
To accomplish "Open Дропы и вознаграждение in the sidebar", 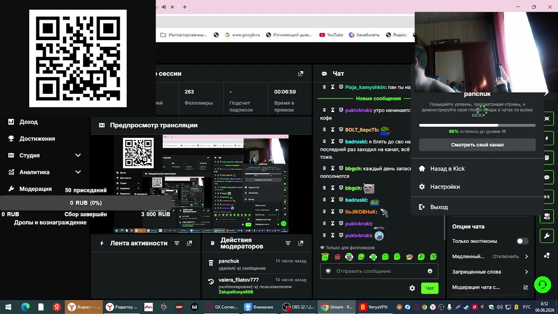I will (50, 222).
